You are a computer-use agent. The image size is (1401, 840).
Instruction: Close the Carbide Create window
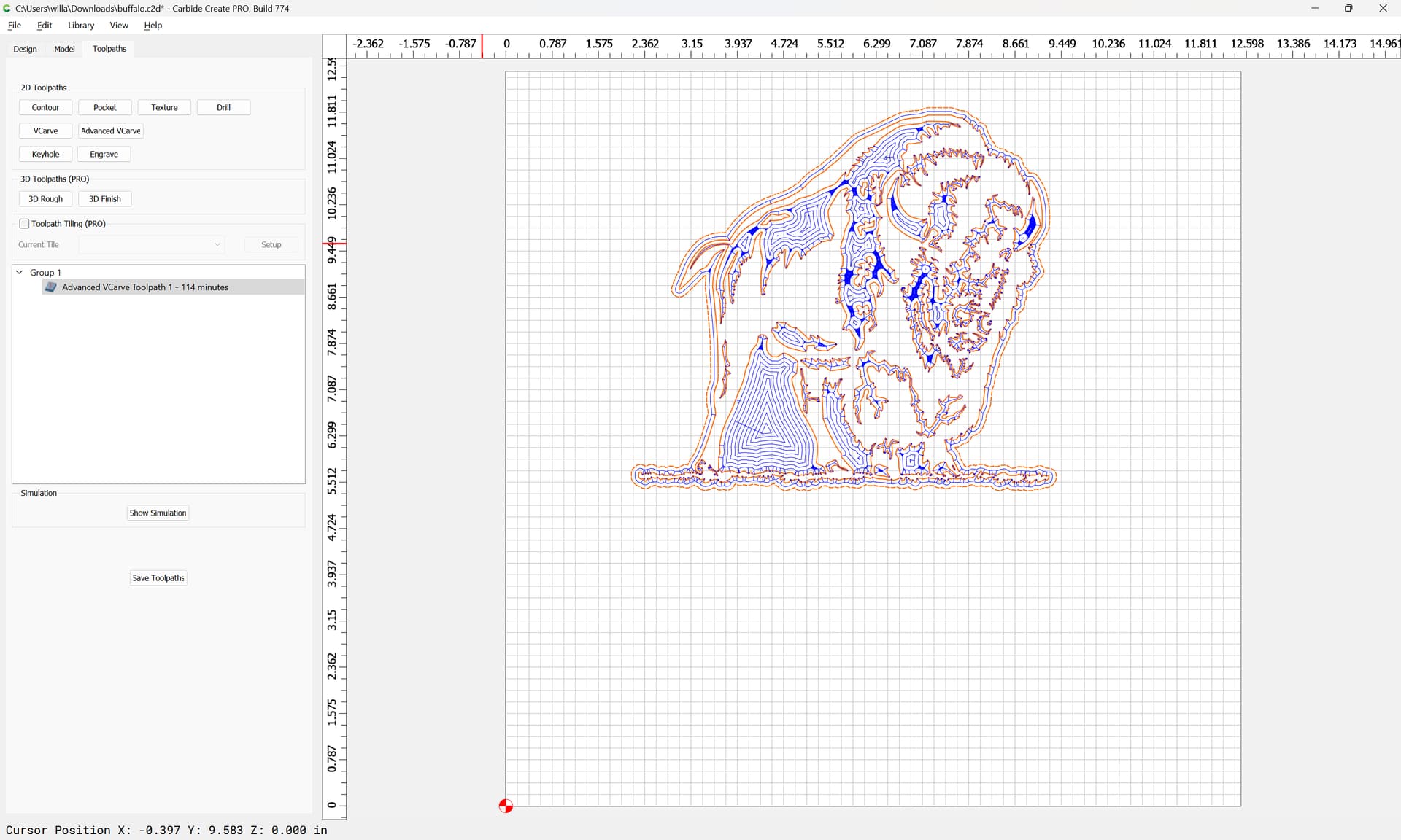pyautogui.click(x=1383, y=8)
